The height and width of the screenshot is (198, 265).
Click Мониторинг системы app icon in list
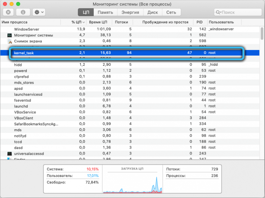(x=10, y=35)
